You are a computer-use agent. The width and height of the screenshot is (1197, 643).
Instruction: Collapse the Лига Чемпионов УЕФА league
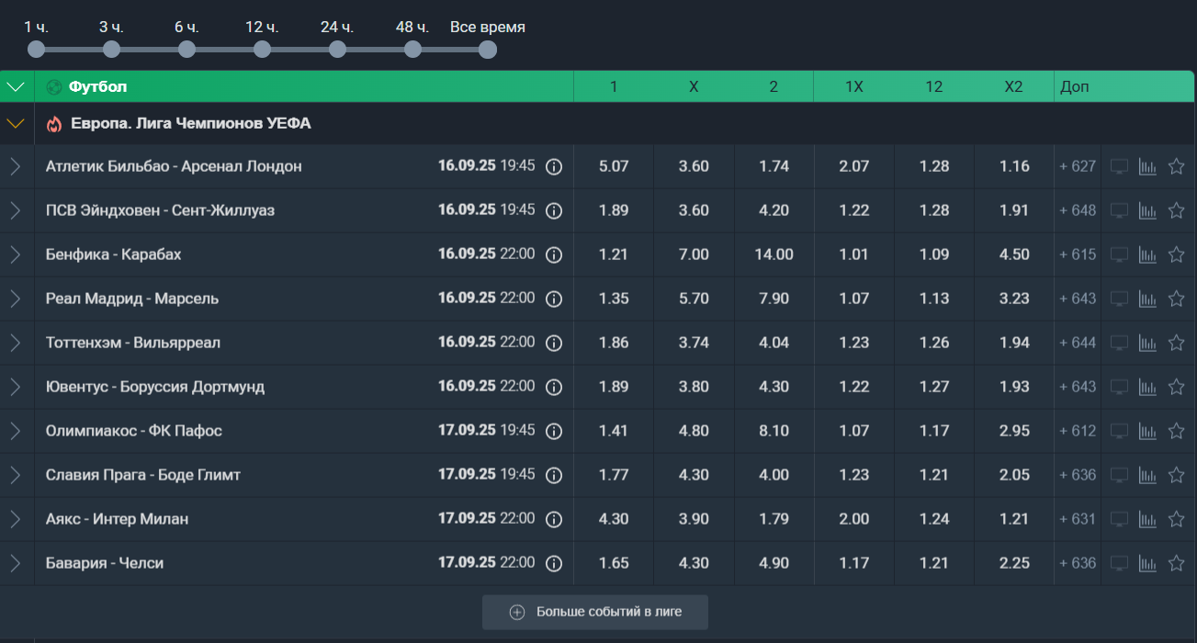(16, 124)
